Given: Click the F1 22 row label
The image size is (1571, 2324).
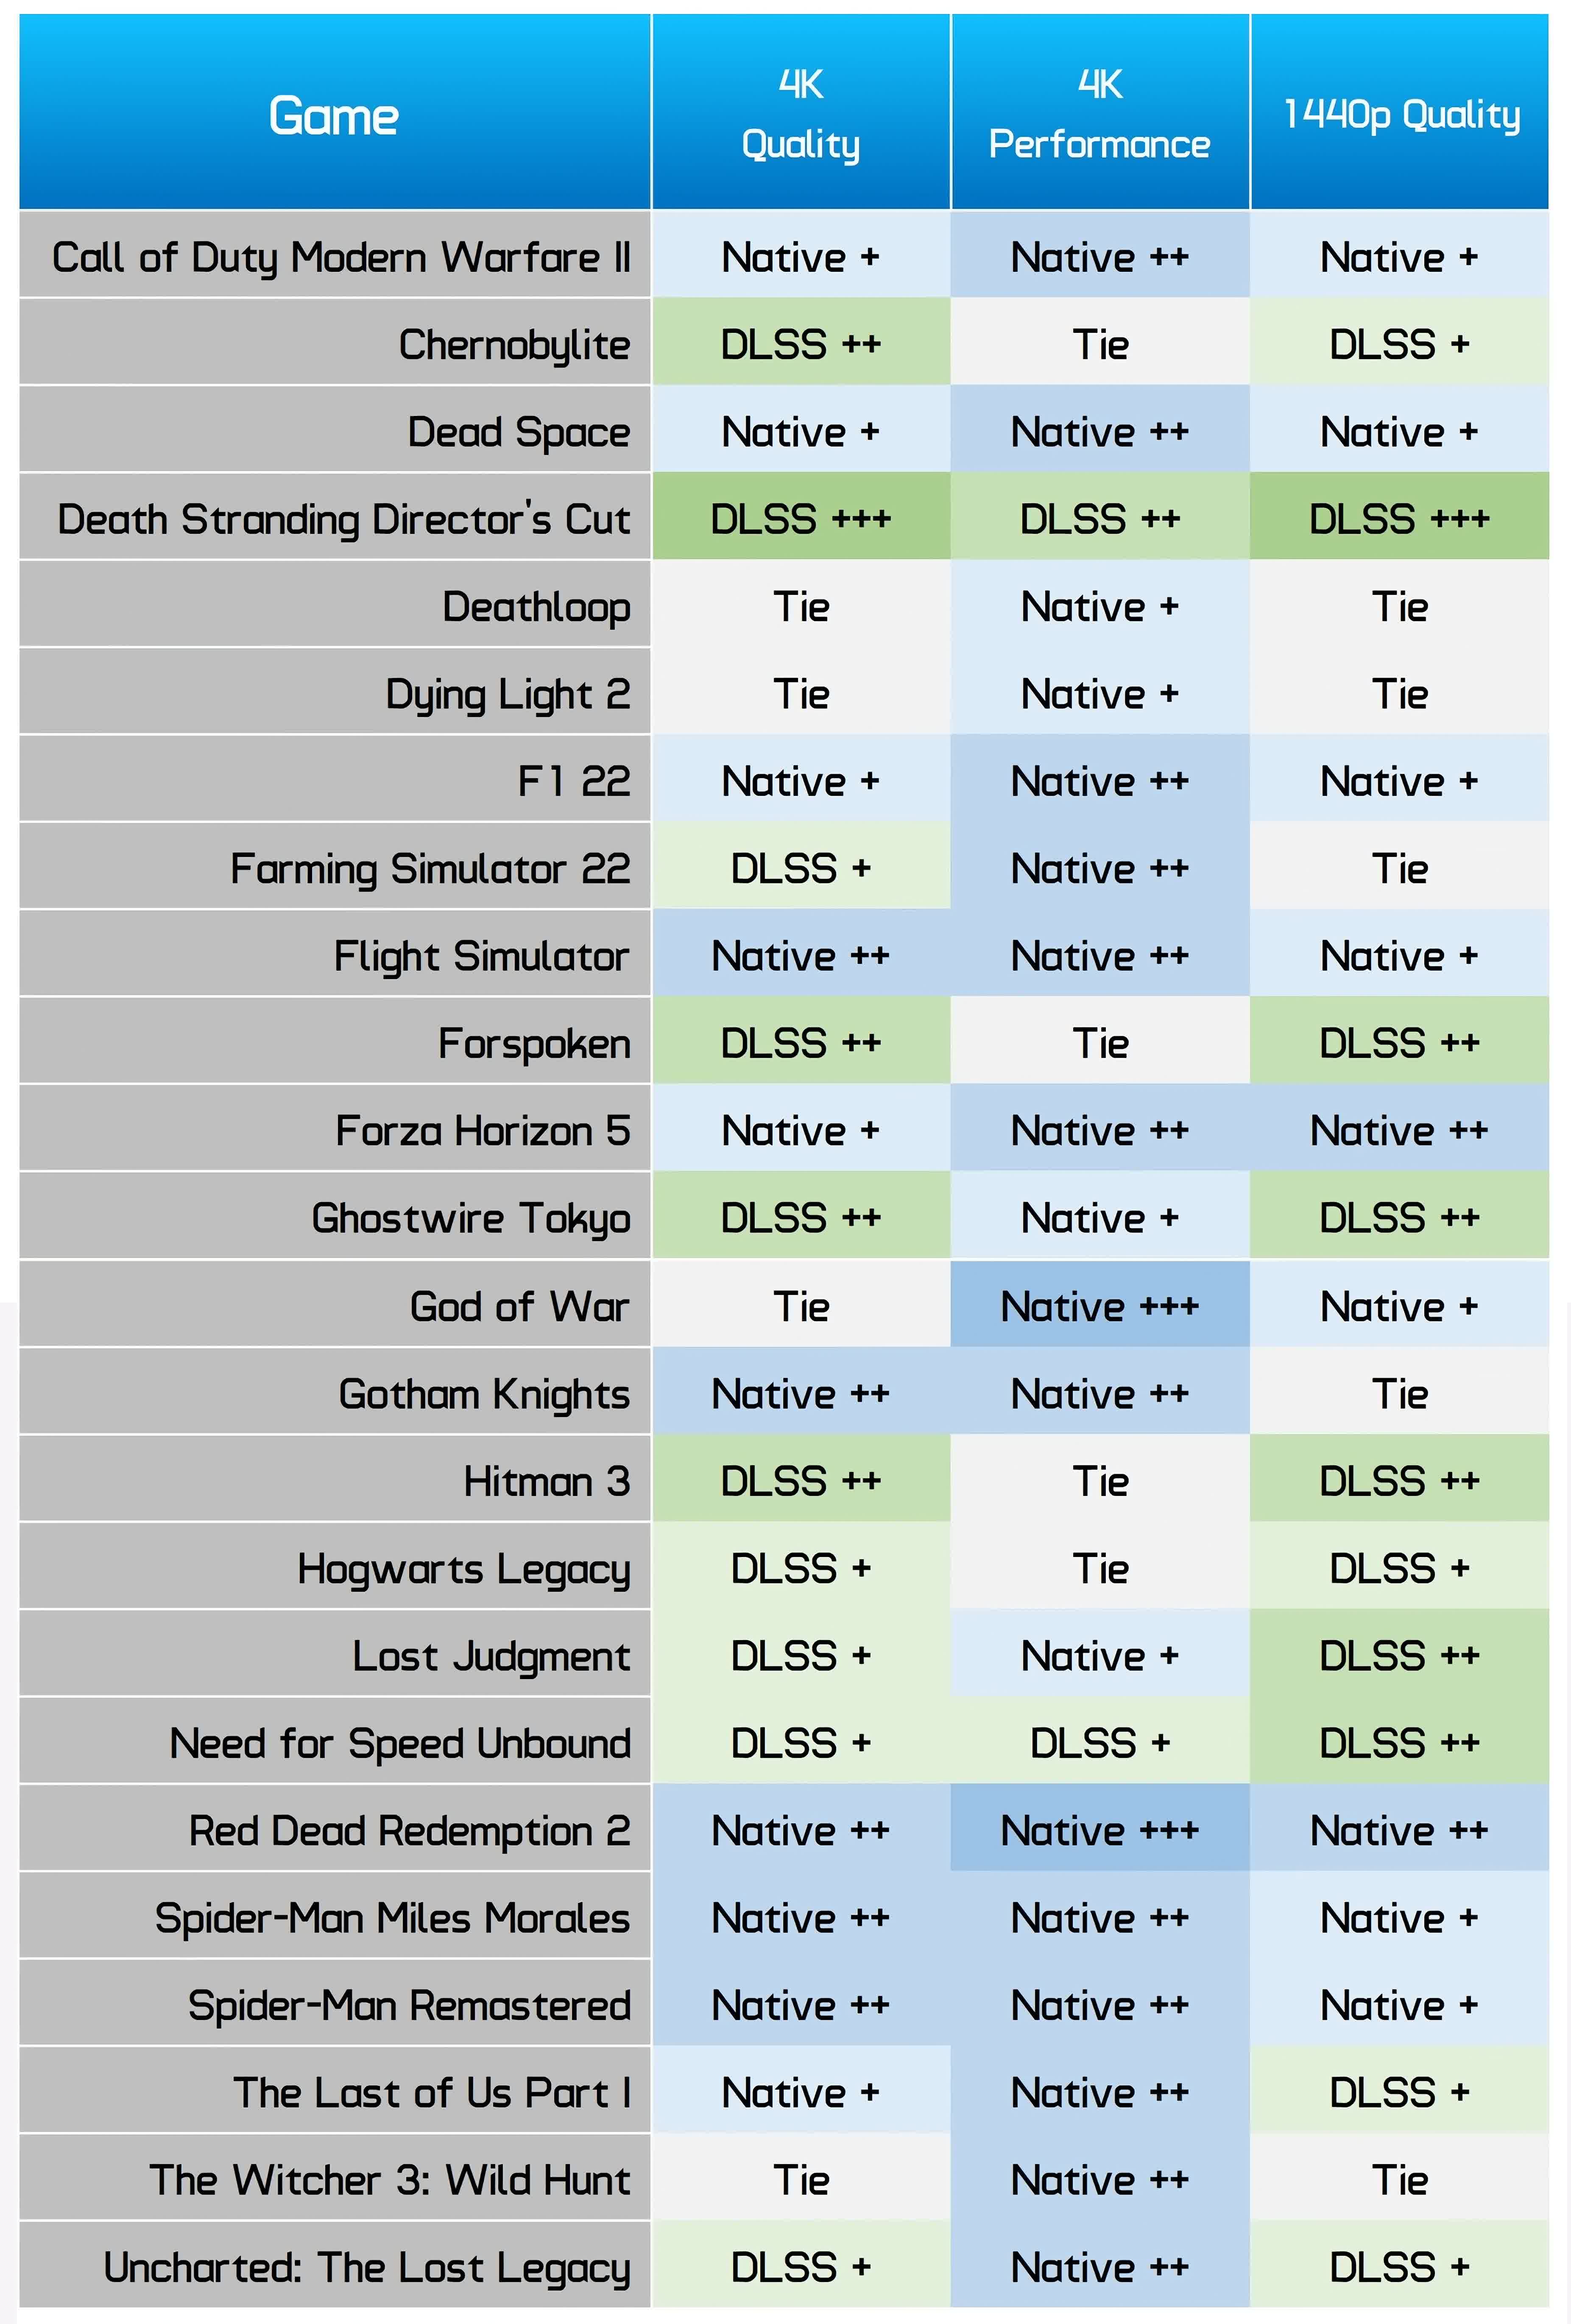Looking at the screenshot, I should (x=574, y=781).
